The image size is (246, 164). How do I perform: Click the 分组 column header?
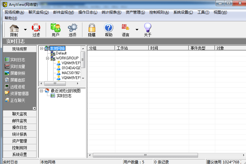click(101, 48)
